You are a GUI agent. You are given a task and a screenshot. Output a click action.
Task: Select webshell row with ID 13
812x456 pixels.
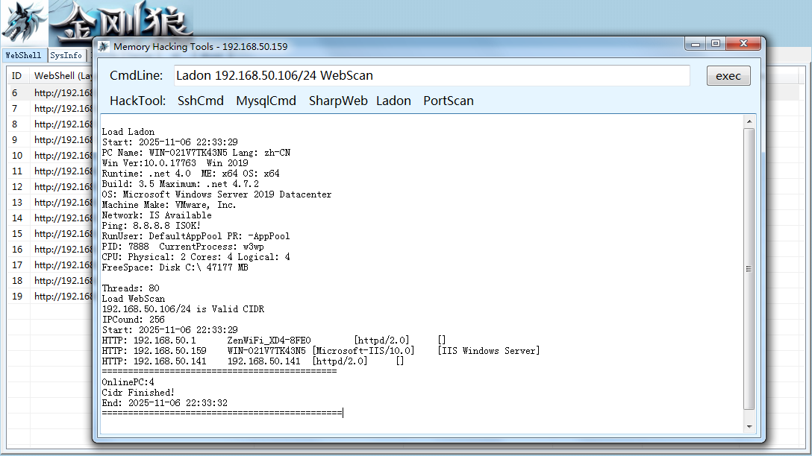[x=50, y=202]
